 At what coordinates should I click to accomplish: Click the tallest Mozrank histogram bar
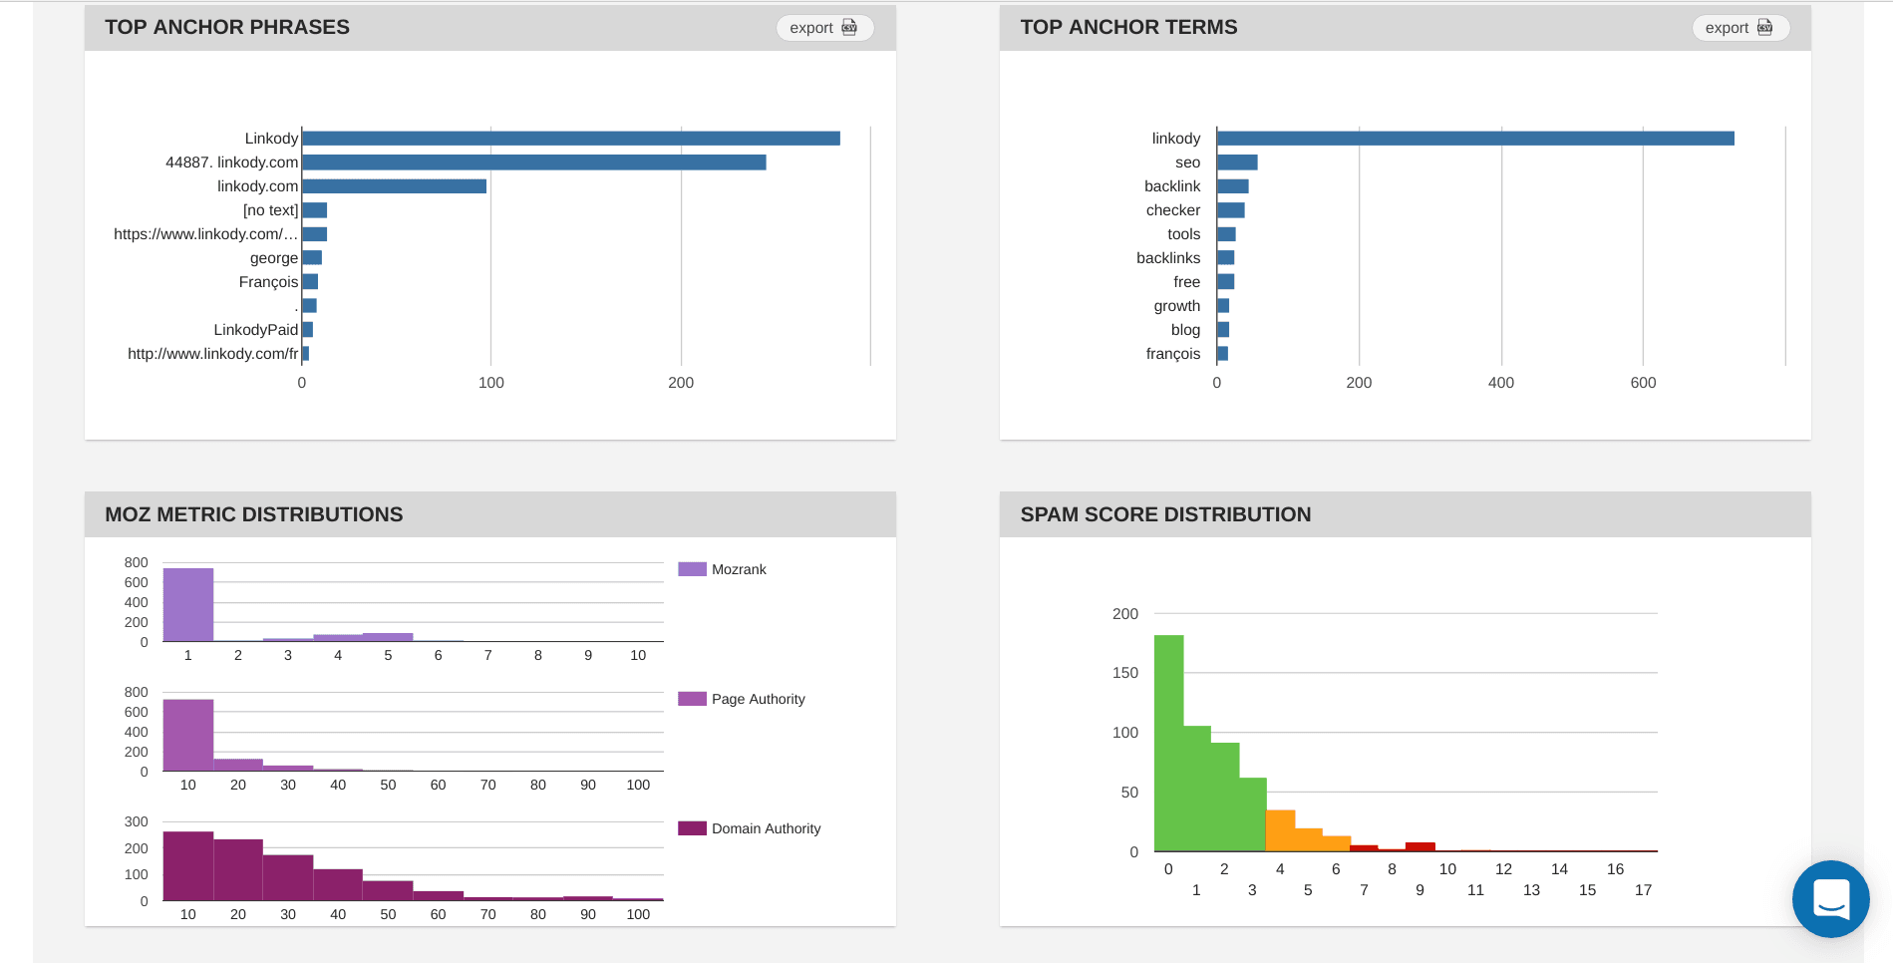click(x=188, y=605)
